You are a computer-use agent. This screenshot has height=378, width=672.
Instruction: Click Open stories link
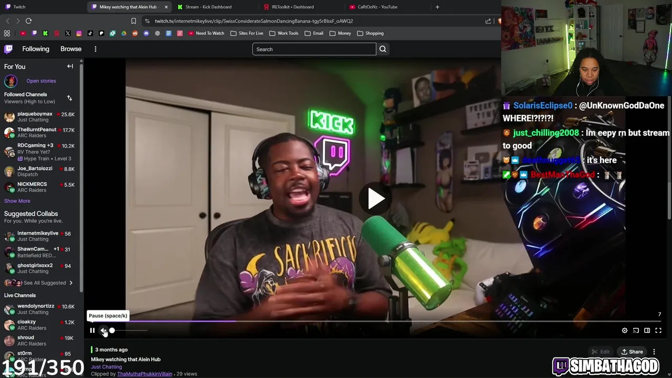[x=41, y=81]
